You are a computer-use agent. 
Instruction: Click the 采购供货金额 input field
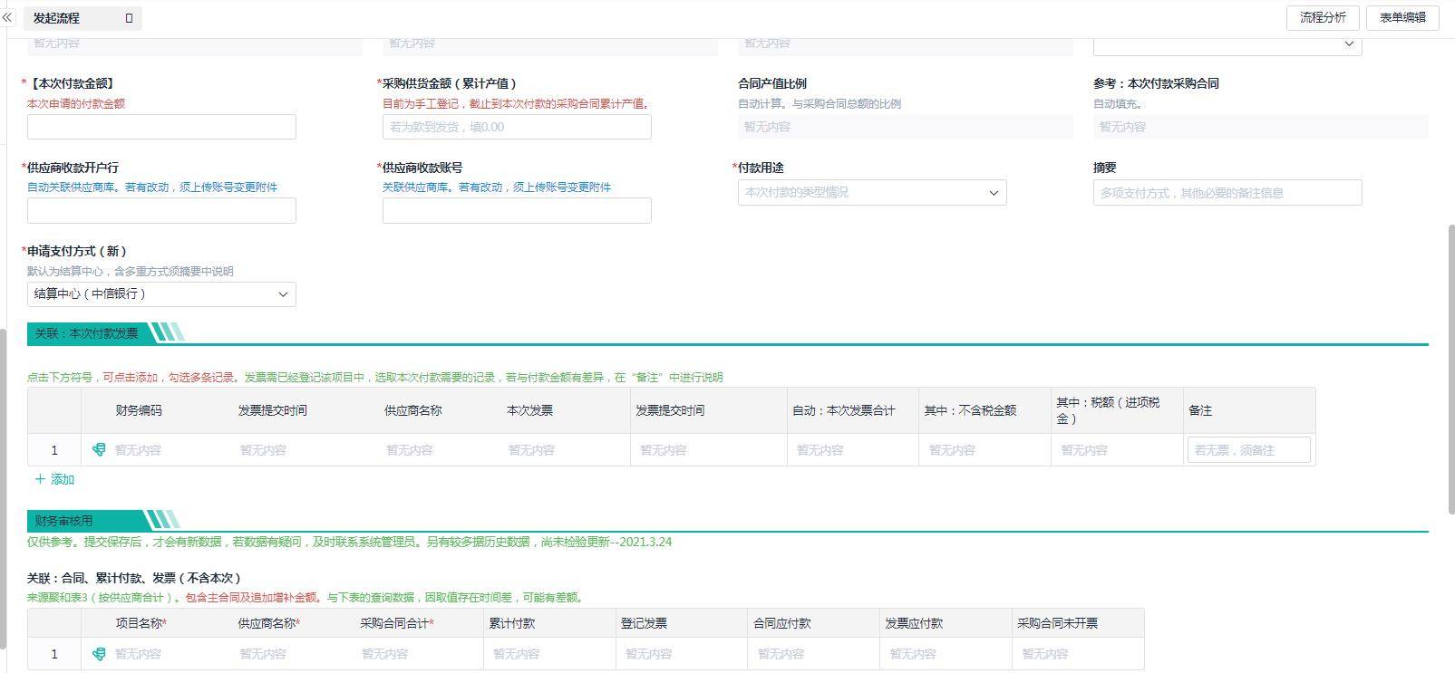pyautogui.click(x=516, y=127)
